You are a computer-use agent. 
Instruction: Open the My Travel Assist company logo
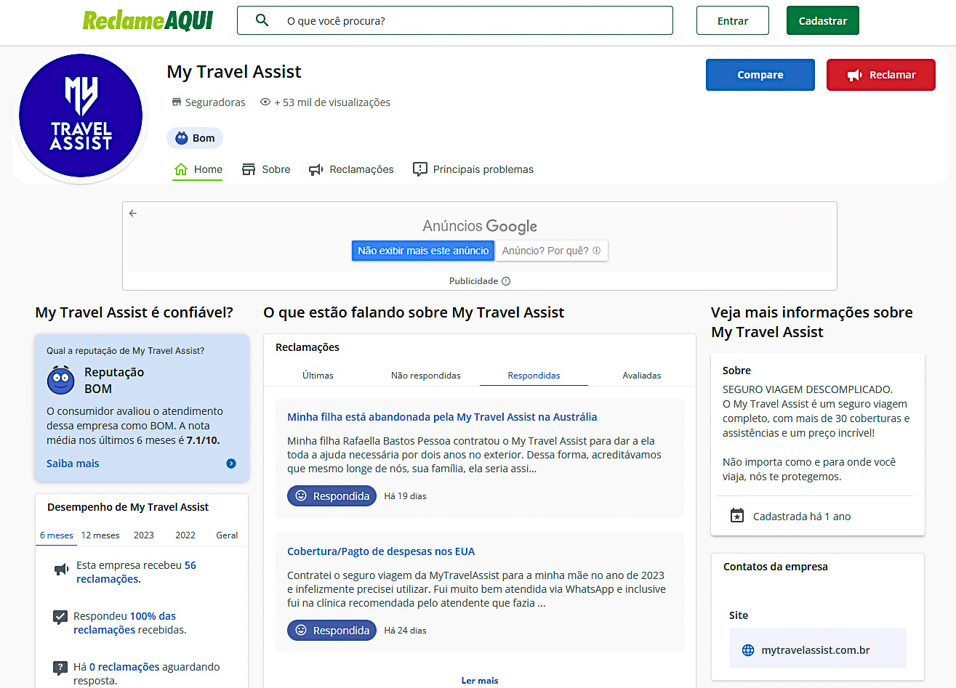coord(81,116)
